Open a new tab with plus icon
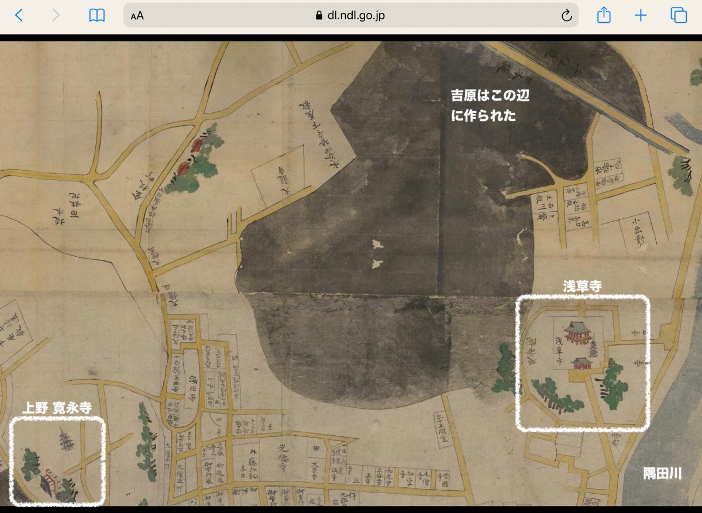This screenshot has height=513, width=702. [641, 16]
